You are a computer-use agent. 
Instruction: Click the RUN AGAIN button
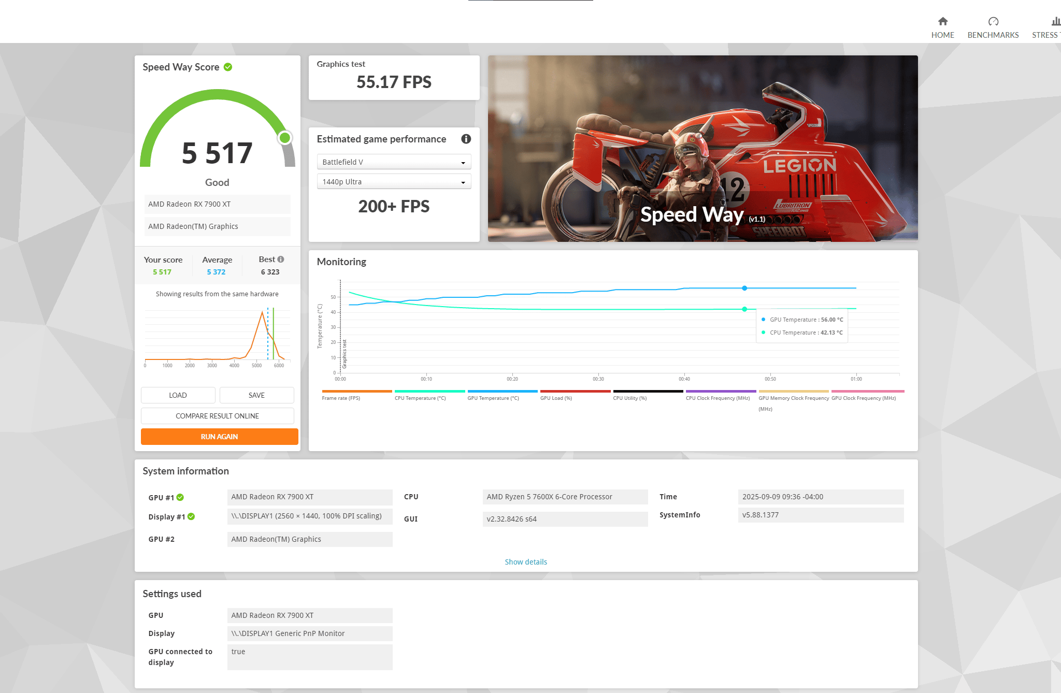click(219, 437)
